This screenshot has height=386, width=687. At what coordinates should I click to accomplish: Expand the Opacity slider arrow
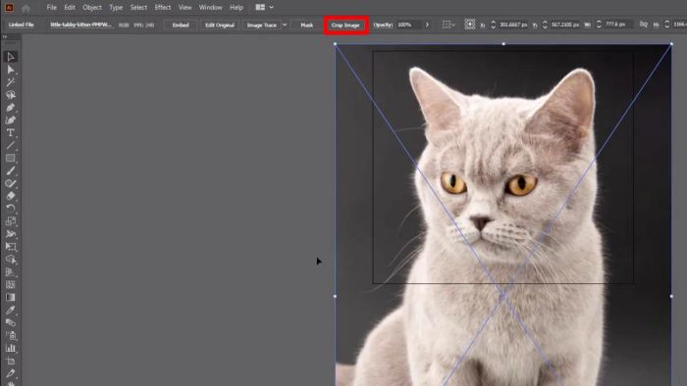coord(427,24)
